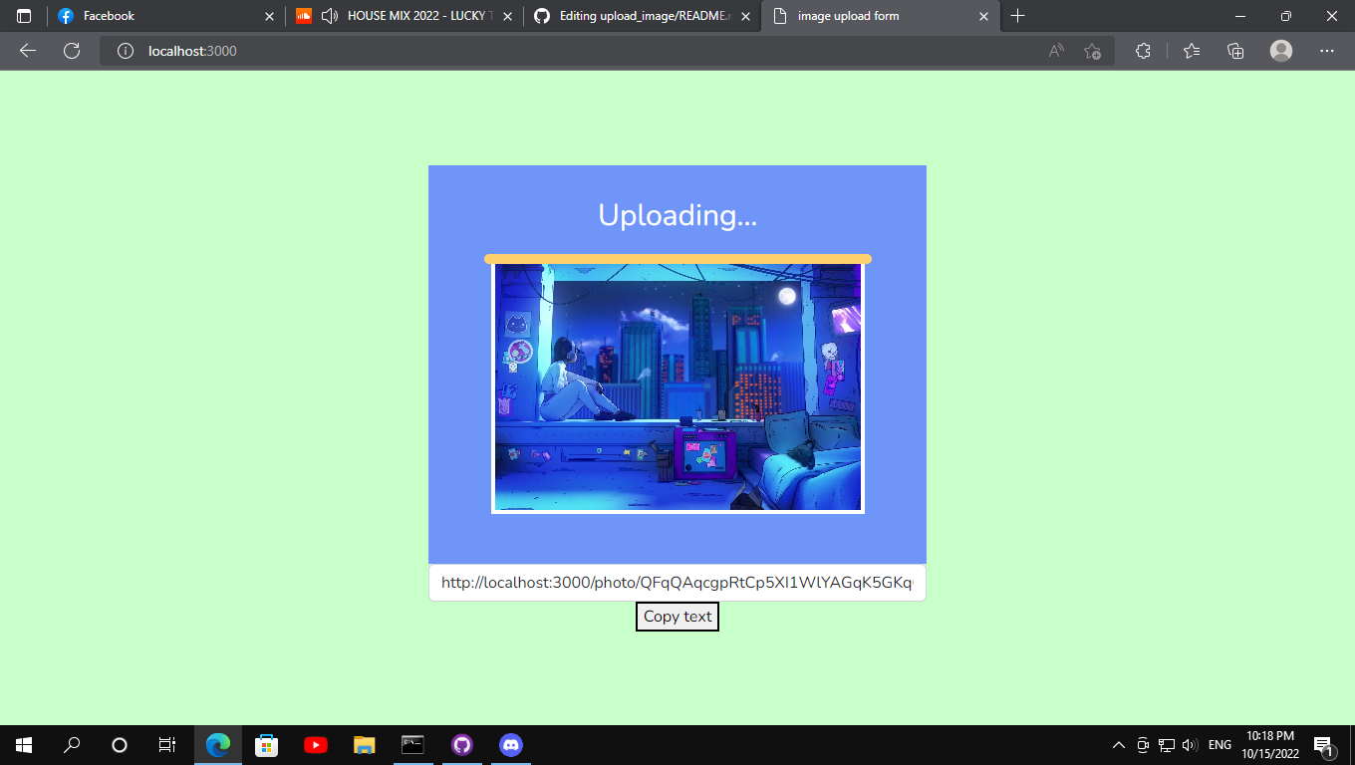Mute audio on the HOUSE MIX tab
Screen dimensions: 1355x765
pos(330,16)
